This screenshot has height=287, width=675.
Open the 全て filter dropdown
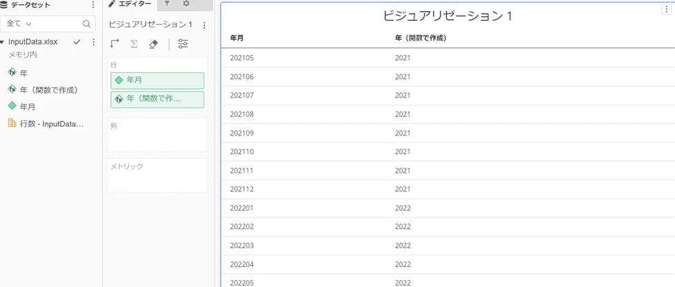click(19, 23)
